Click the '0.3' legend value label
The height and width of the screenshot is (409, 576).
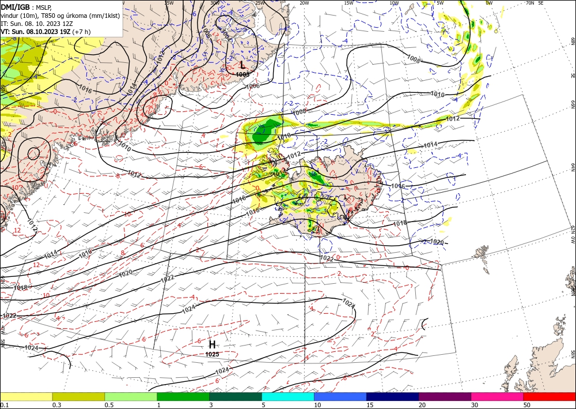click(x=56, y=405)
